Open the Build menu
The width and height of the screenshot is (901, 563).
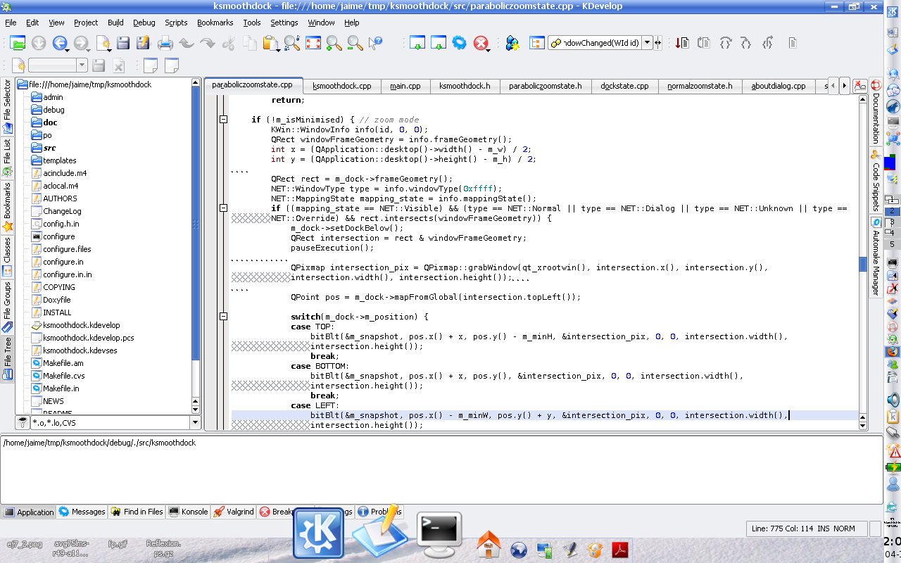click(115, 23)
